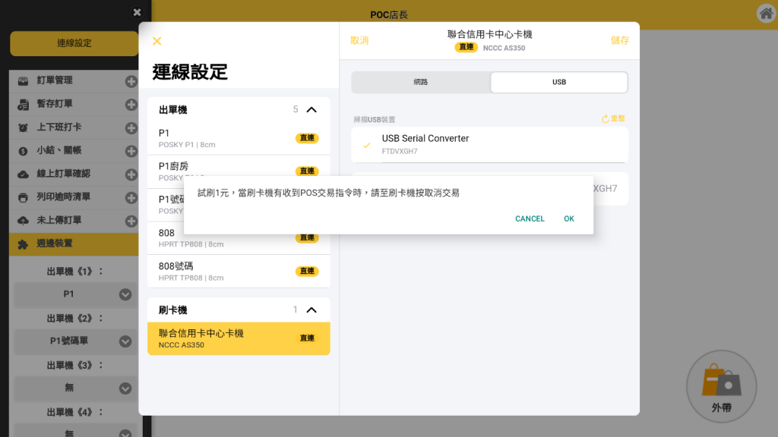Select the 808號碼 printer row

point(239,271)
